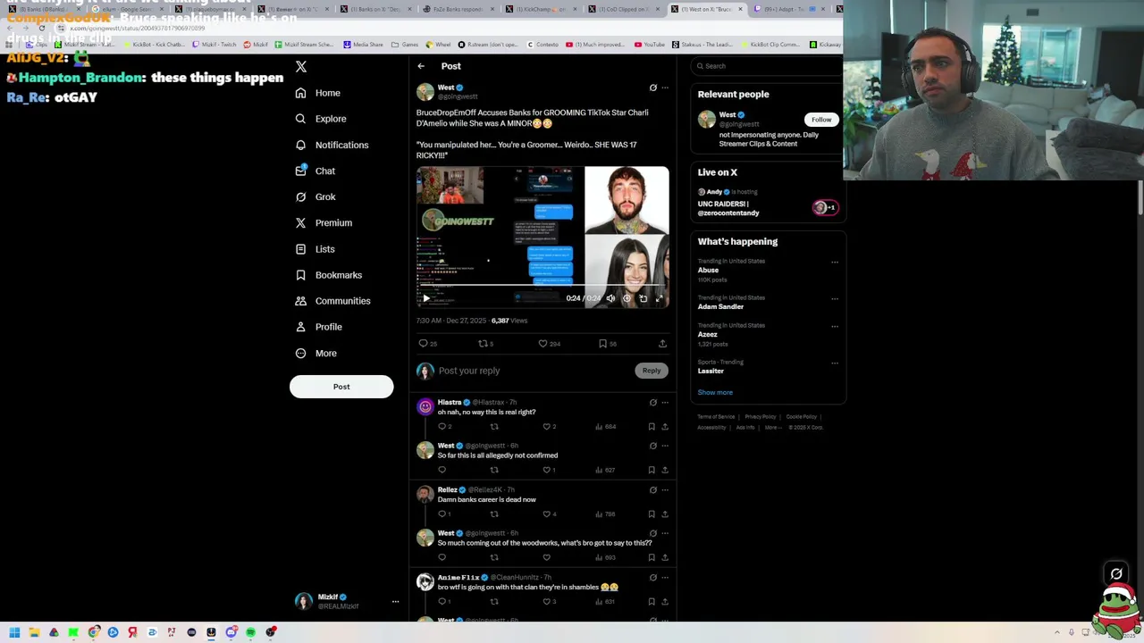1144x643 pixels.
Task: Open 25 replies on the main post
Action: [x=428, y=344]
